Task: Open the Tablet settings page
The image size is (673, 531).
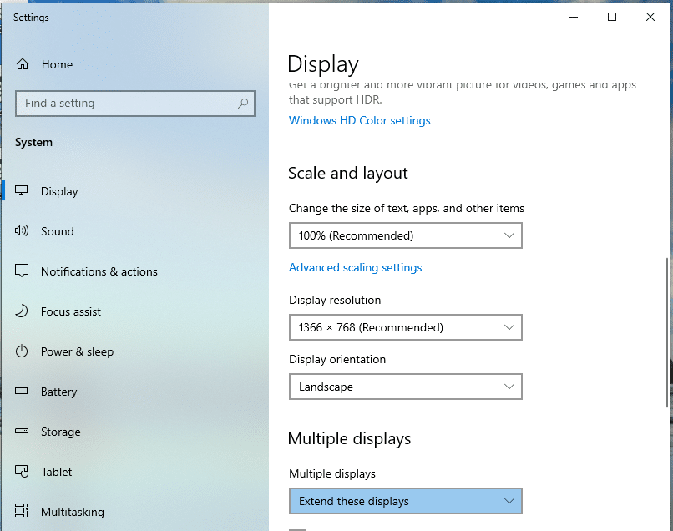Action: pos(56,472)
